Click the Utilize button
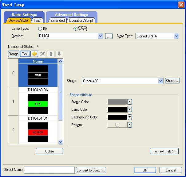Viewport: 186px width, 177px height. point(49,151)
